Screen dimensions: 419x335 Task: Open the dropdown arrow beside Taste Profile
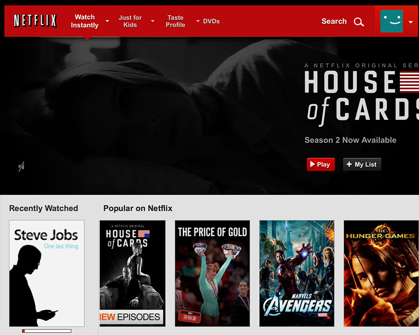197,21
